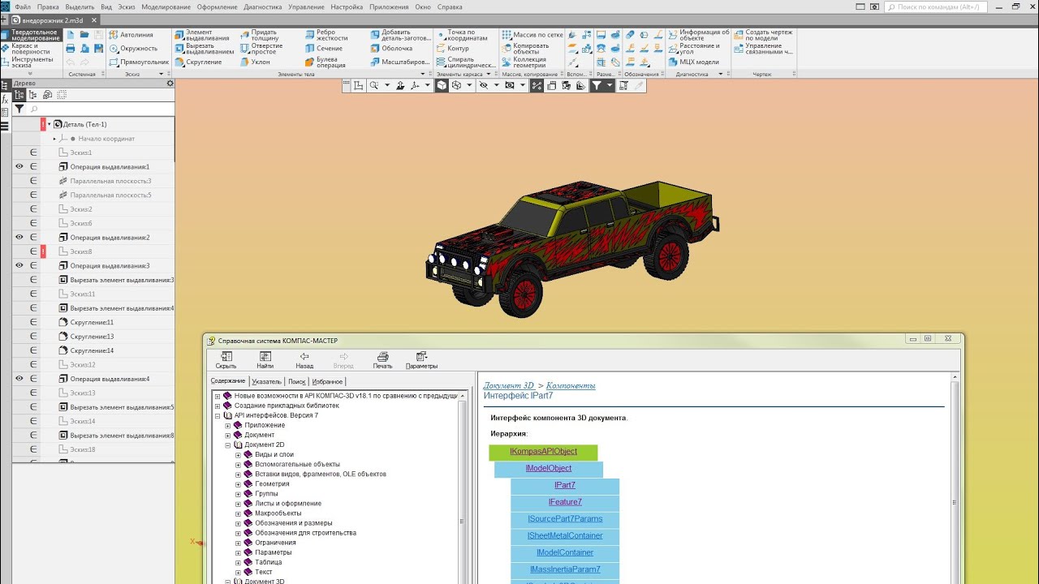This screenshot has height=584, width=1039.
Task: Choose Булева операция command
Action: coord(325,62)
